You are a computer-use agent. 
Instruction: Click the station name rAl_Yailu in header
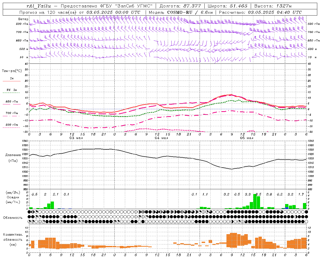[39, 6]
